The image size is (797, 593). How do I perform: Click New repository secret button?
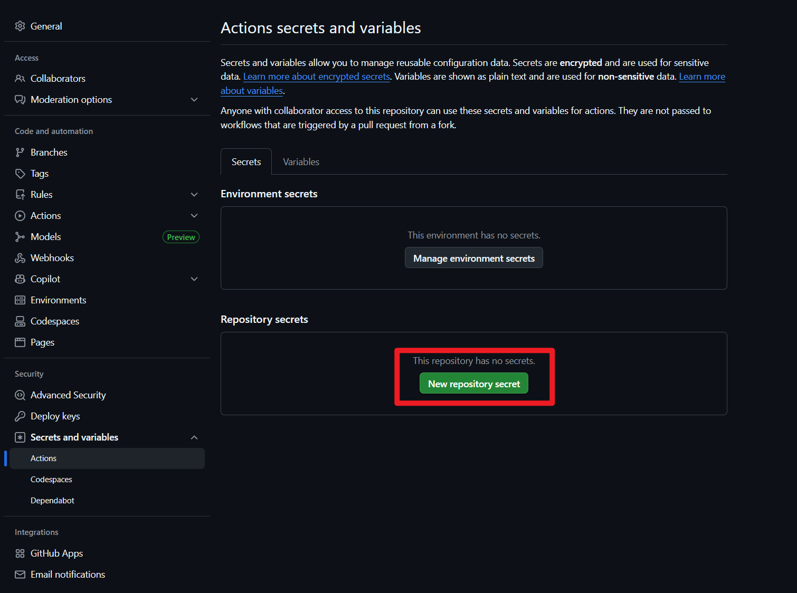(474, 384)
